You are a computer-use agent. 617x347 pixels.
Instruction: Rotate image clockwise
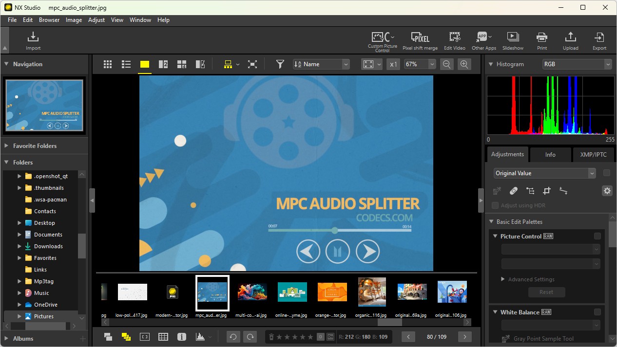click(251, 336)
